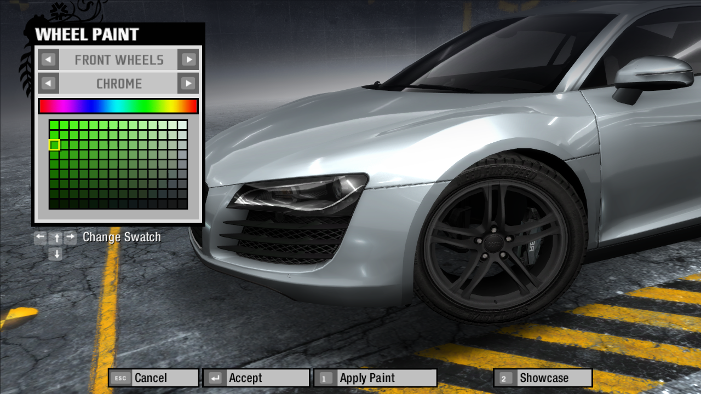The height and width of the screenshot is (394, 701).
Task: Click the Showcase button
Action: click(543, 378)
